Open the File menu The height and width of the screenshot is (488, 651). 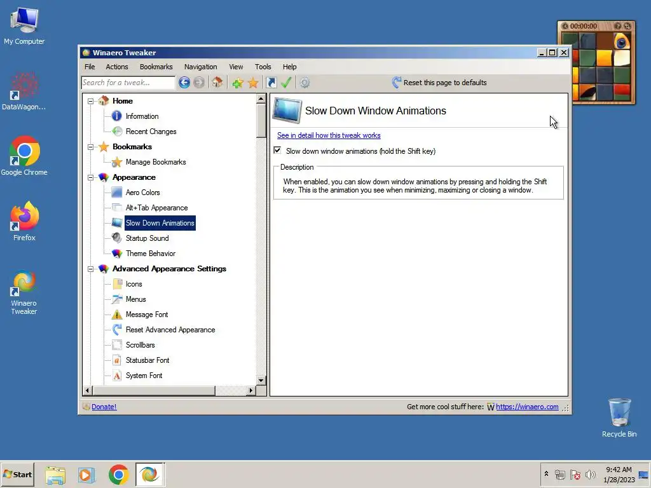click(90, 67)
